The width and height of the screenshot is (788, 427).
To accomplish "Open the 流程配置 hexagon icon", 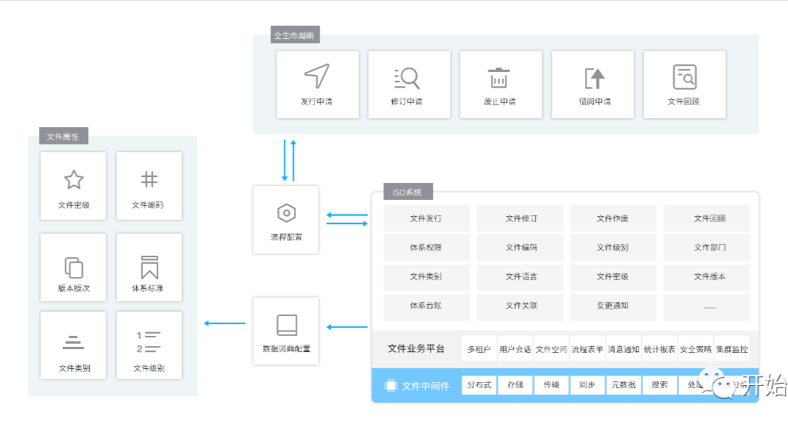I will (x=285, y=213).
